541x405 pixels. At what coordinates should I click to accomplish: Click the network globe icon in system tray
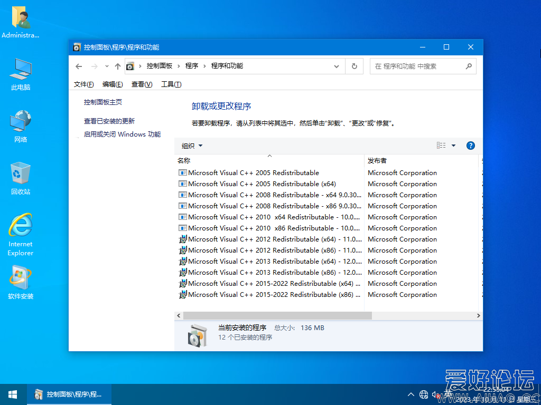coord(423,394)
